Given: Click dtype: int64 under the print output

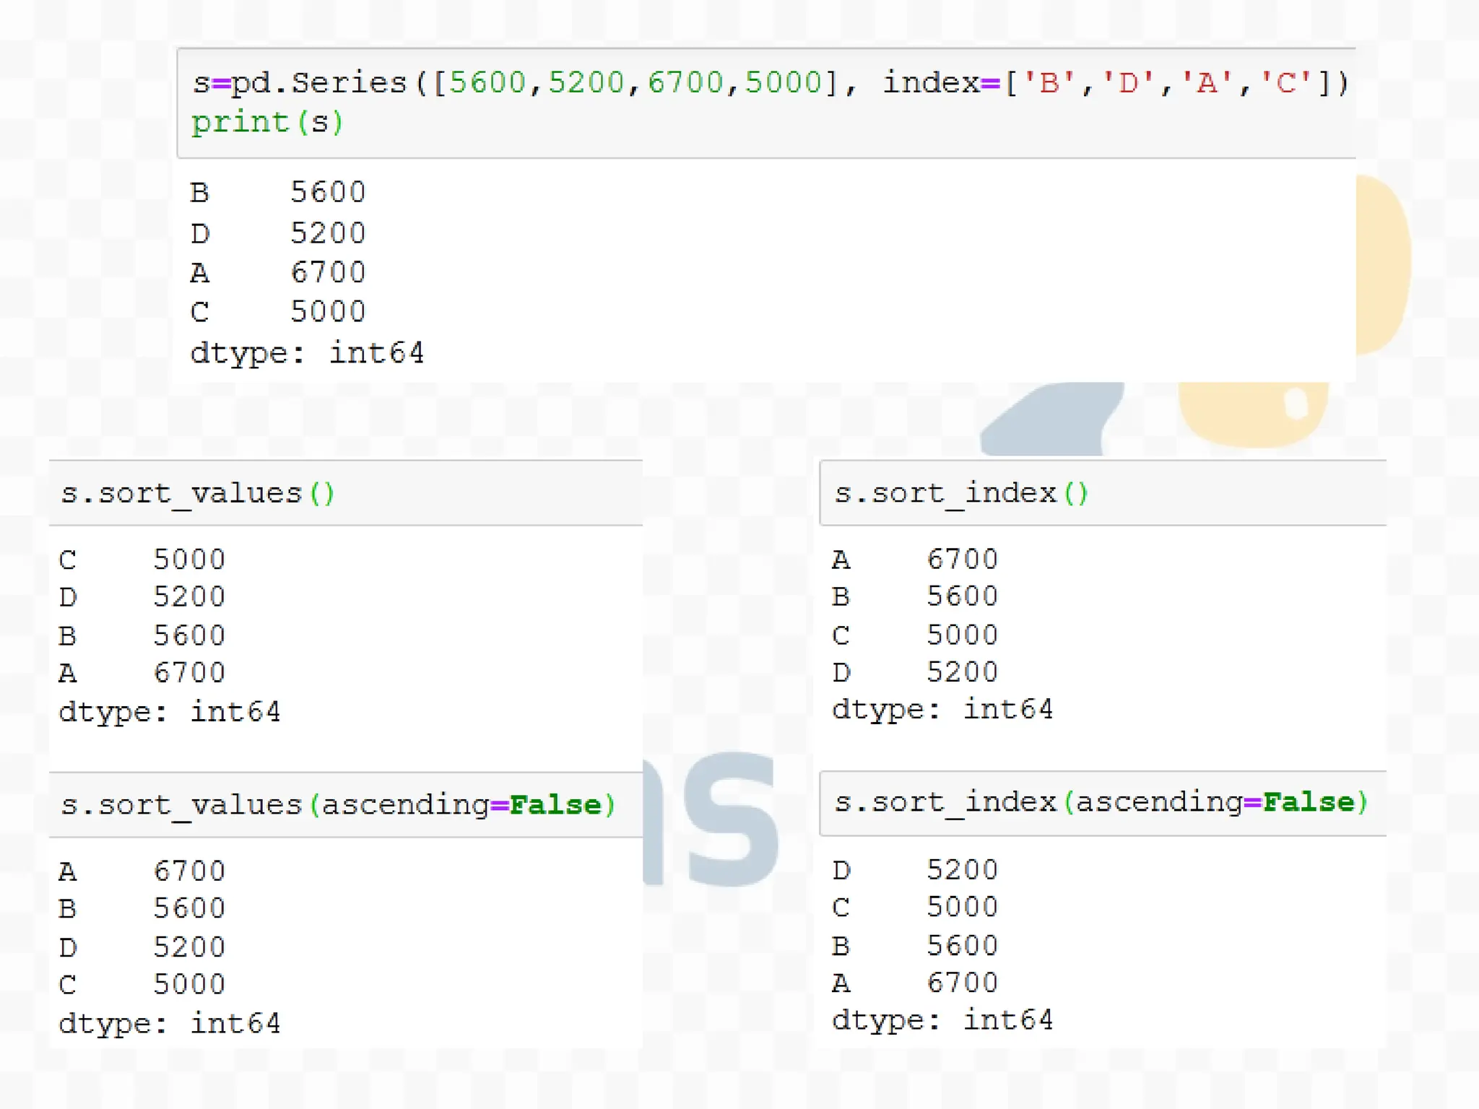Looking at the screenshot, I should click(x=307, y=354).
